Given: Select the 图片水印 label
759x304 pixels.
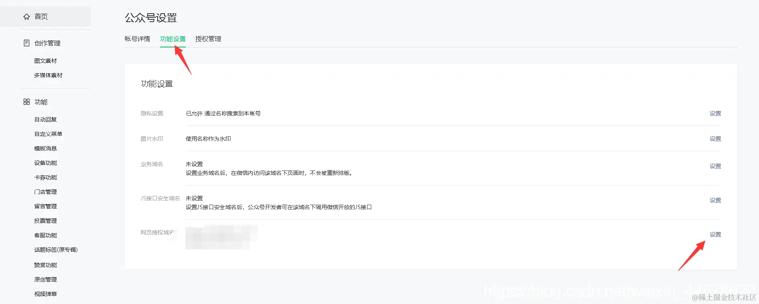Looking at the screenshot, I should 152,139.
